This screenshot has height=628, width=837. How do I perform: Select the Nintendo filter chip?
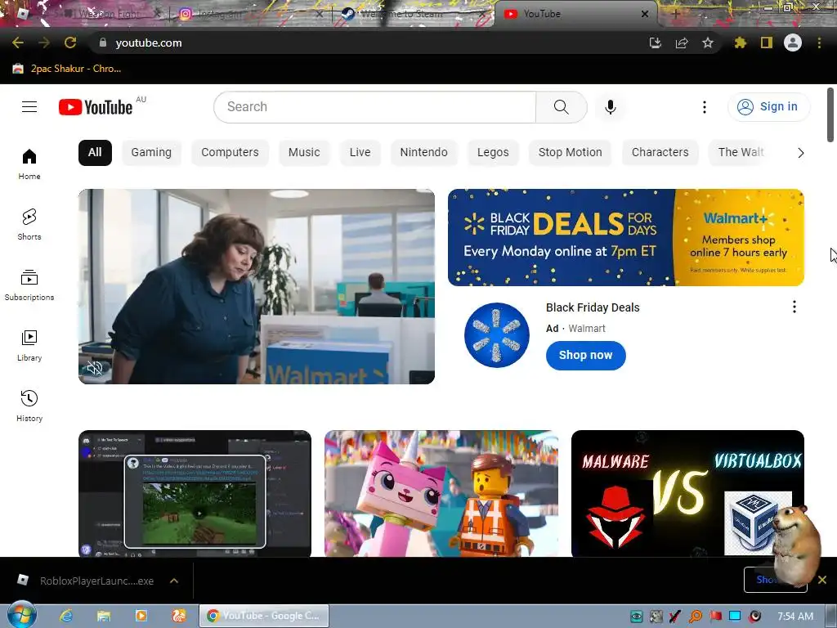424,152
